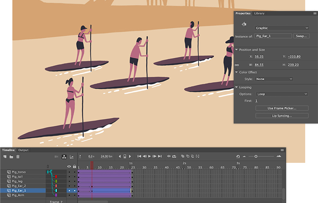Click the layer parenting view icon

click(x=64, y=156)
